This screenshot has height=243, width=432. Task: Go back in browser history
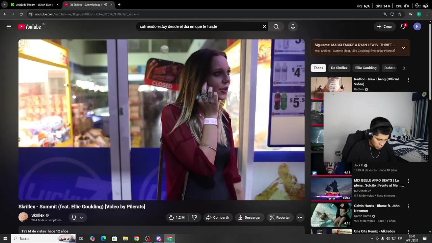(x=5, y=14)
